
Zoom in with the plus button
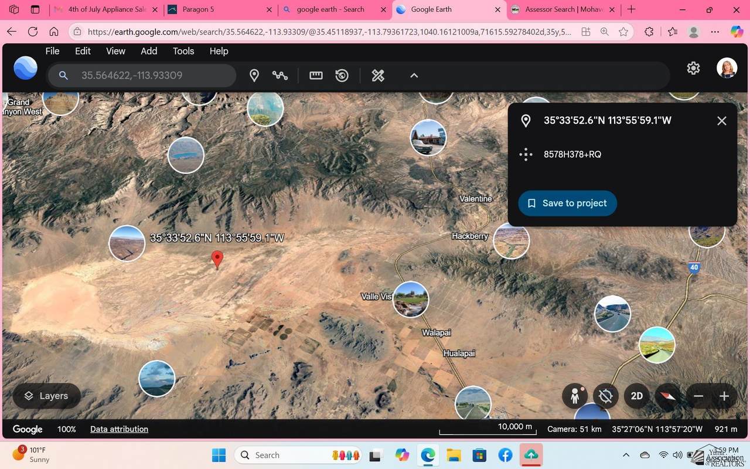coord(724,396)
